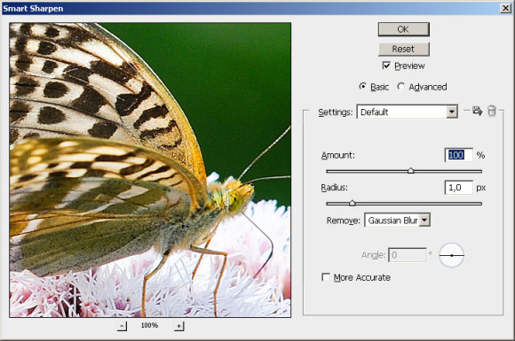Zoom out preview with minus button

(123, 326)
